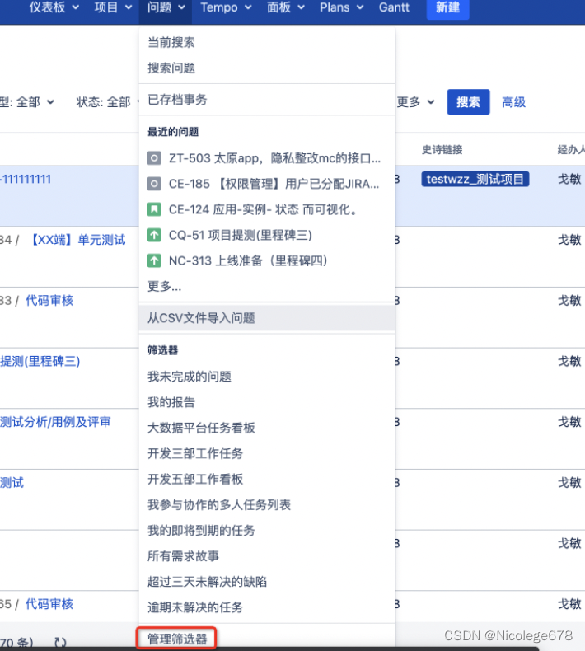The image size is (585, 651).
Task: Click the green bookmark icon for CE-124
Action: pyautogui.click(x=154, y=209)
